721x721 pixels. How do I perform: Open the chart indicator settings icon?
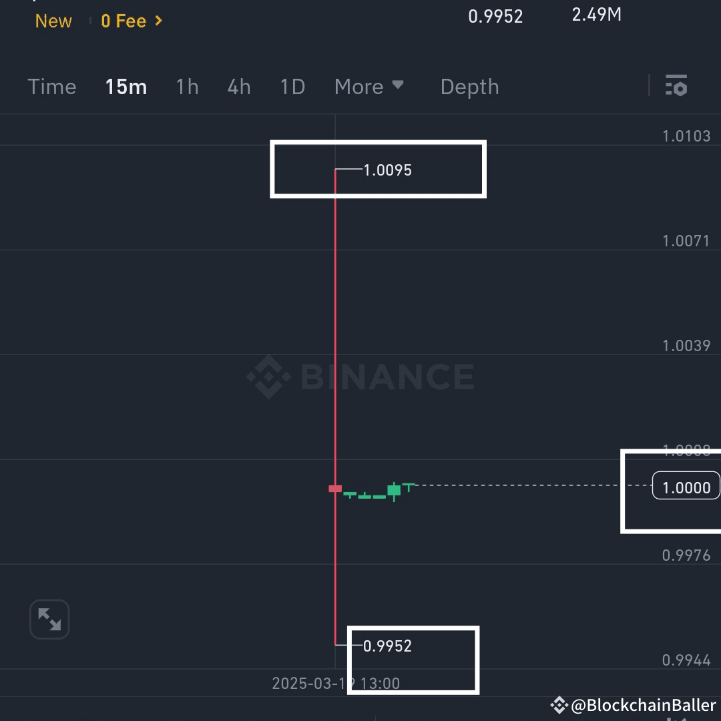[676, 86]
